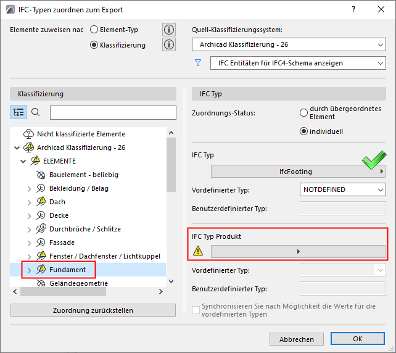Screen dimensions: 396x353
Task: Select the Decke tree label
Action: click(59, 215)
